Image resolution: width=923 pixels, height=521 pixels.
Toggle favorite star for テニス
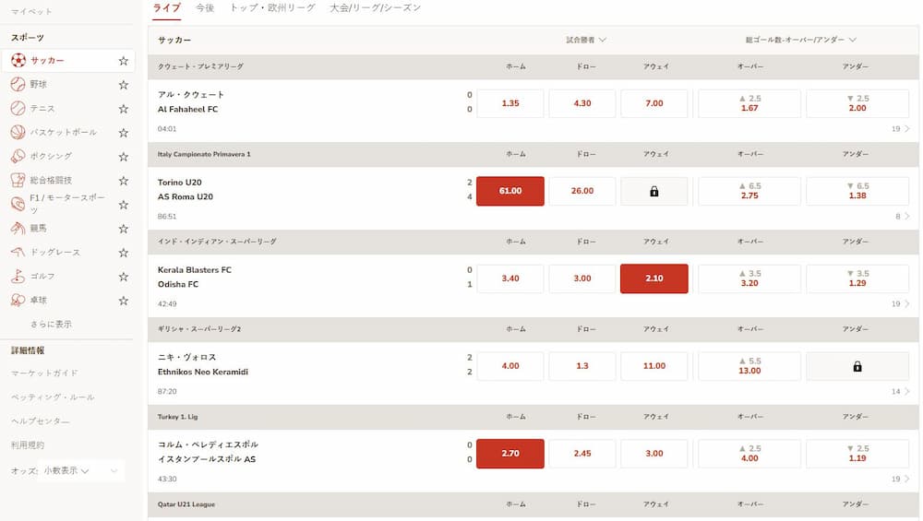[123, 109]
